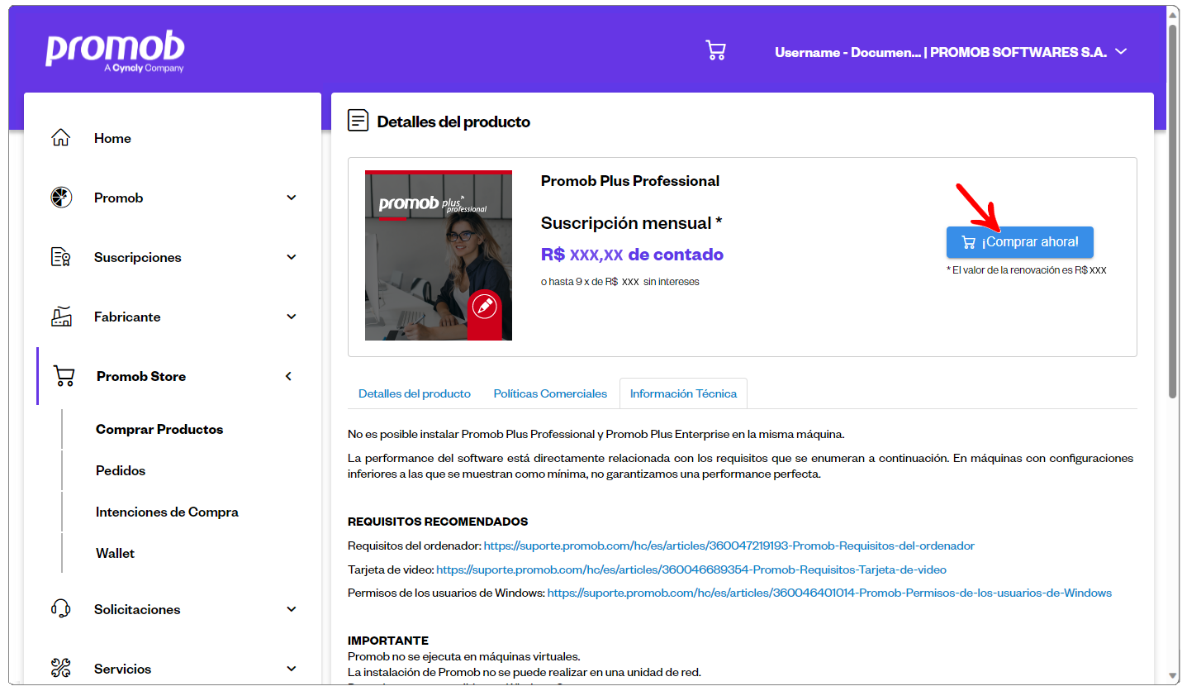Open Intenciones de Compra submenu item
The height and width of the screenshot is (691, 1182).
pos(167,512)
